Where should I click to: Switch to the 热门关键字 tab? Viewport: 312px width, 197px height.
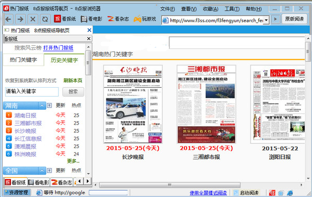[24, 60]
